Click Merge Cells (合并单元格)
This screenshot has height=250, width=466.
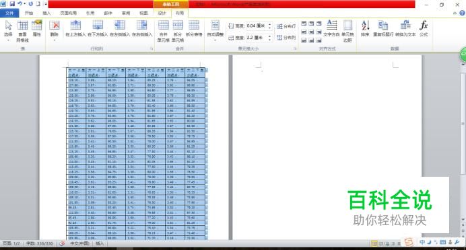point(164,31)
